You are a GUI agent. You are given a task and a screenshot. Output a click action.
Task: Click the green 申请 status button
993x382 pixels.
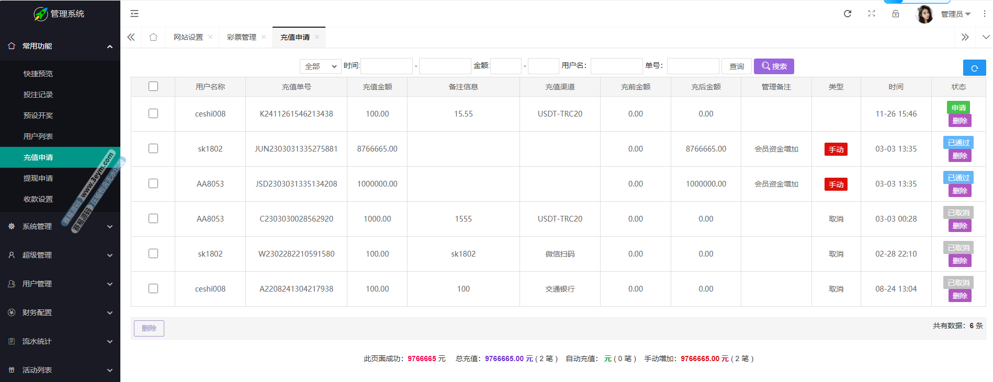tap(958, 108)
